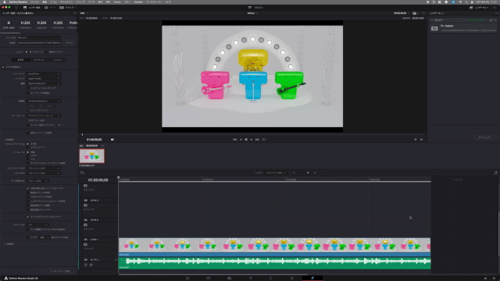Open the Frame rate dropdown
This screenshot has height=281, width=500.
(x=44, y=116)
